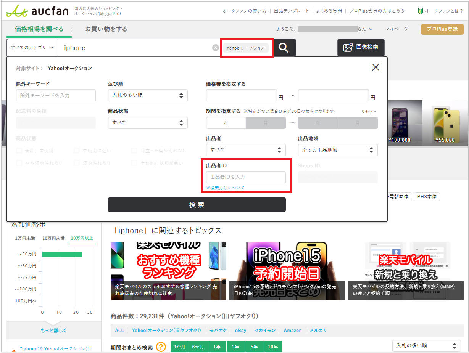Screen dimensions: 469x353
Task: Open the おすすめ機種ランキング topic thumbnail
Action: click(x=168, y=271)
